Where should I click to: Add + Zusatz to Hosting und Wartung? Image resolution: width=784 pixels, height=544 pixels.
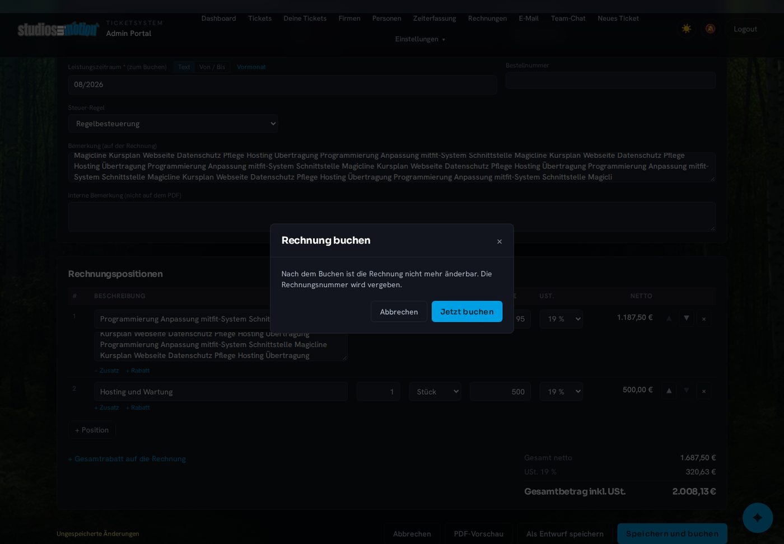106,407
